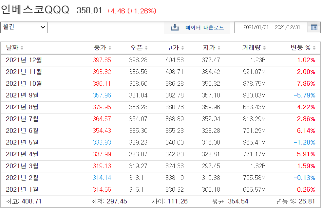This screenshot has width=322, height=209.
Task: Open the 월간 period dropdown
Action: click(x=24, y=27)
